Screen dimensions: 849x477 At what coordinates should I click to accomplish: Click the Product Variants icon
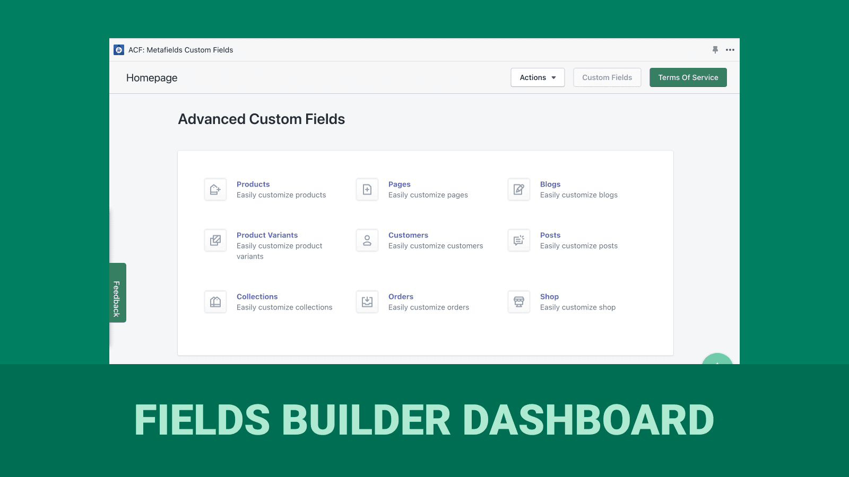point(215,240)
